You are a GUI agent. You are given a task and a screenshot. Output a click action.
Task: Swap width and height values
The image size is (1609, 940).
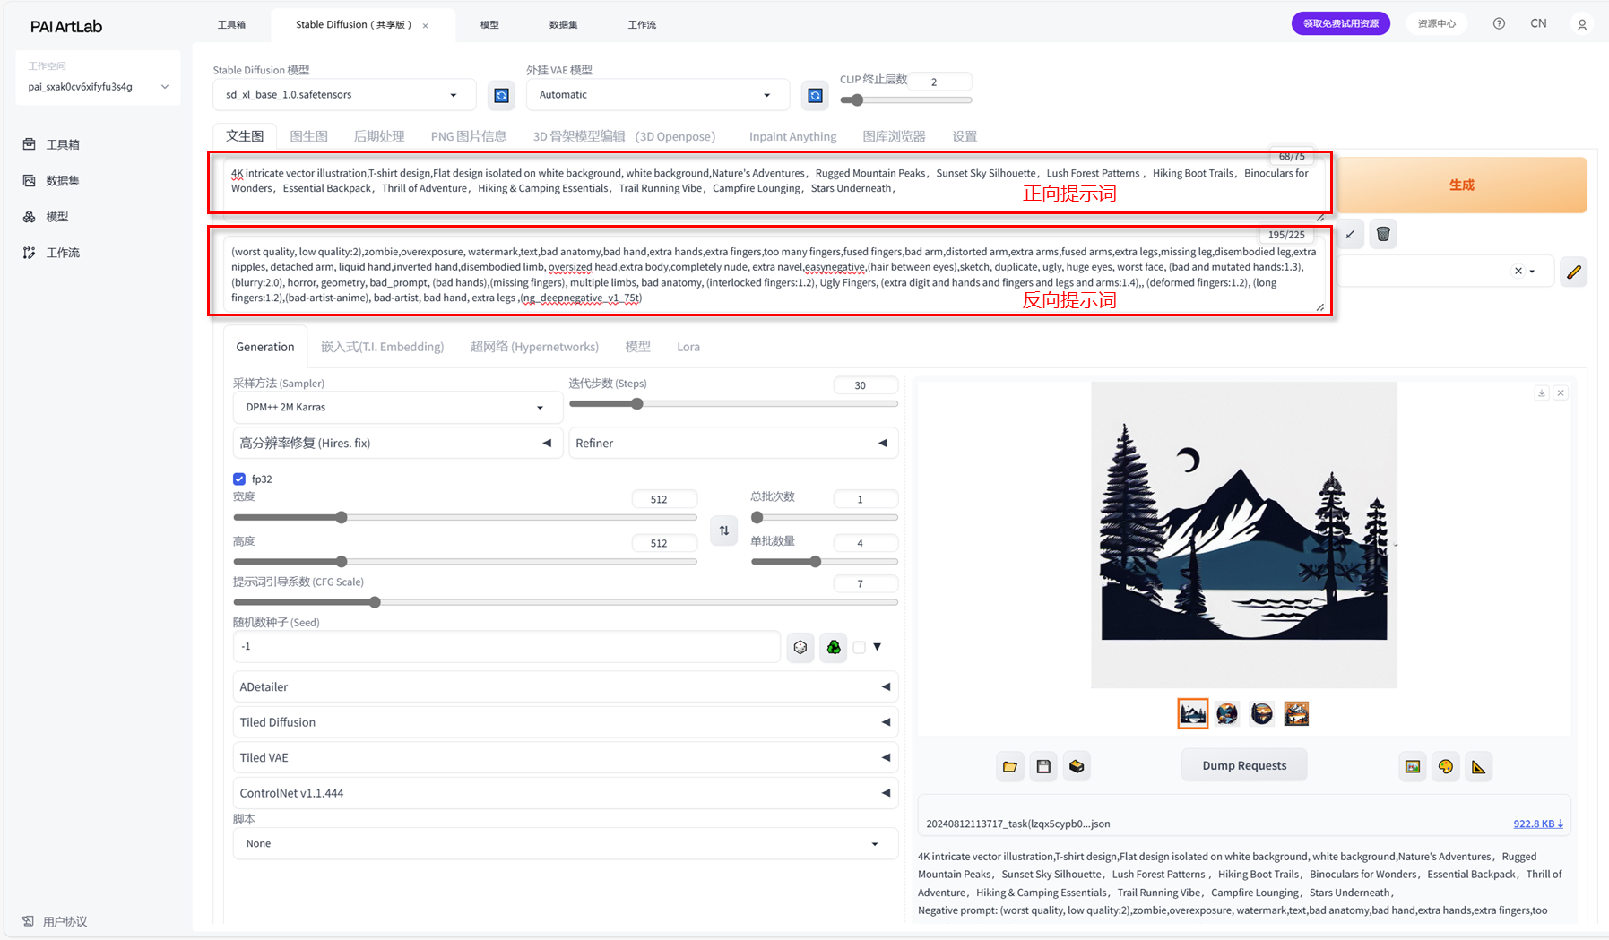click(x=724, y=530)
